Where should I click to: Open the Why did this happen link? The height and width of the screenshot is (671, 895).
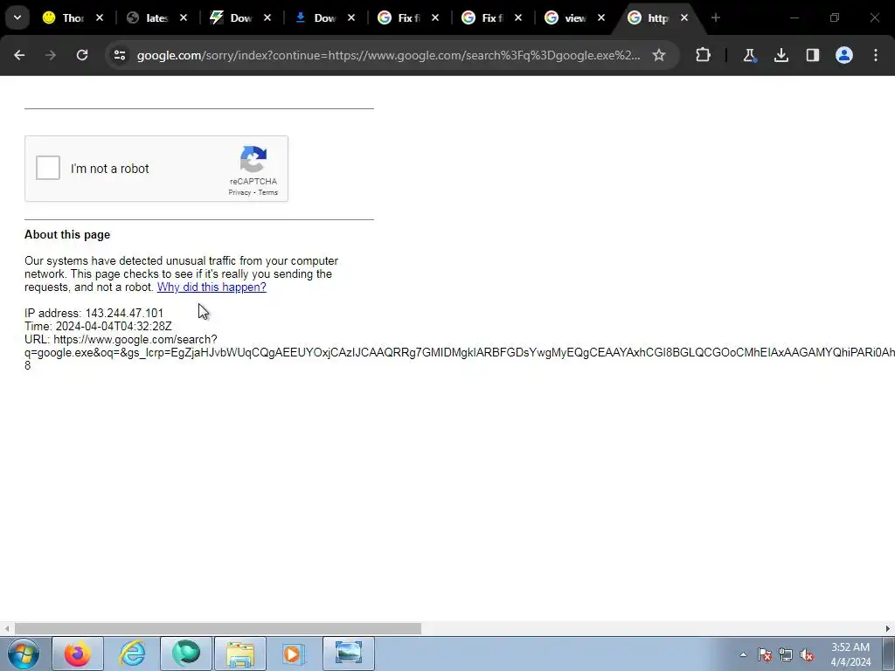click(x=212, y=287)
